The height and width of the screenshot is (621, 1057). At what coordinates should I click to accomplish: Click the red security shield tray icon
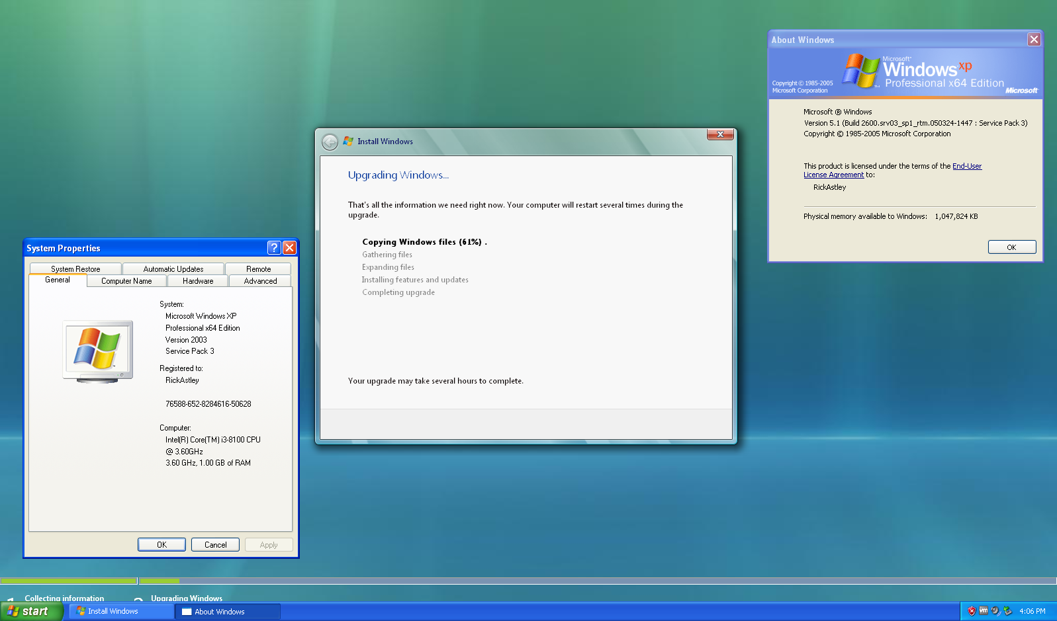point(972,611)
